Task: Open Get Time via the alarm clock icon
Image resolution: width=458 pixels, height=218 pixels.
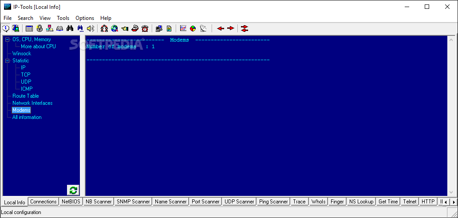Action: tap(145, 28)
